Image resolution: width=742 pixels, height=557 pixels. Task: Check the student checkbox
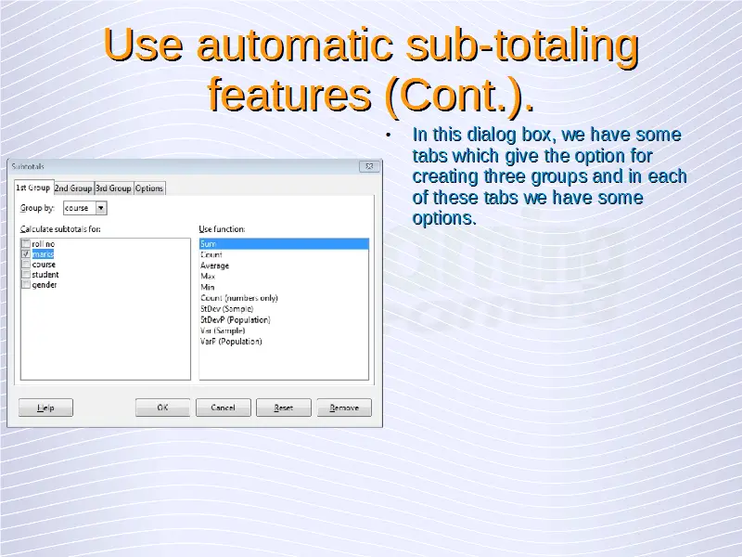26,275
